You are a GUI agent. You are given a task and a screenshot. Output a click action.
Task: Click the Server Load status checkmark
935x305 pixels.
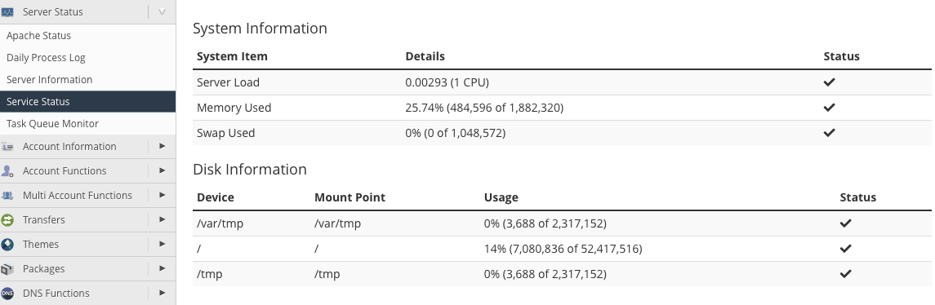click(829, 82)
